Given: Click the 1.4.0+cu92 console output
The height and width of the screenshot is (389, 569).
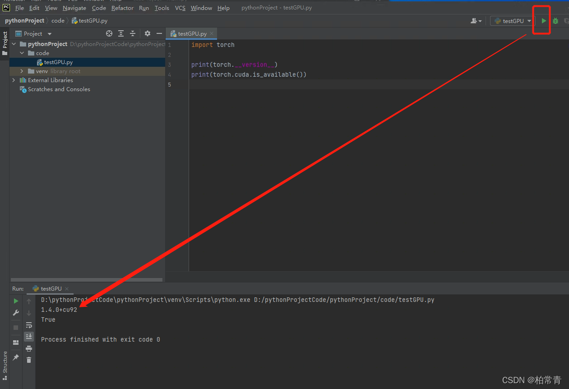Looking at the screenshot, I should [59, 310].
